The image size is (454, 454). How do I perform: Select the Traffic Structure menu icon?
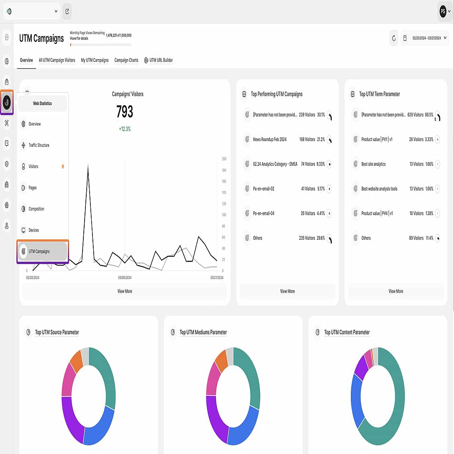click(24, 145)
